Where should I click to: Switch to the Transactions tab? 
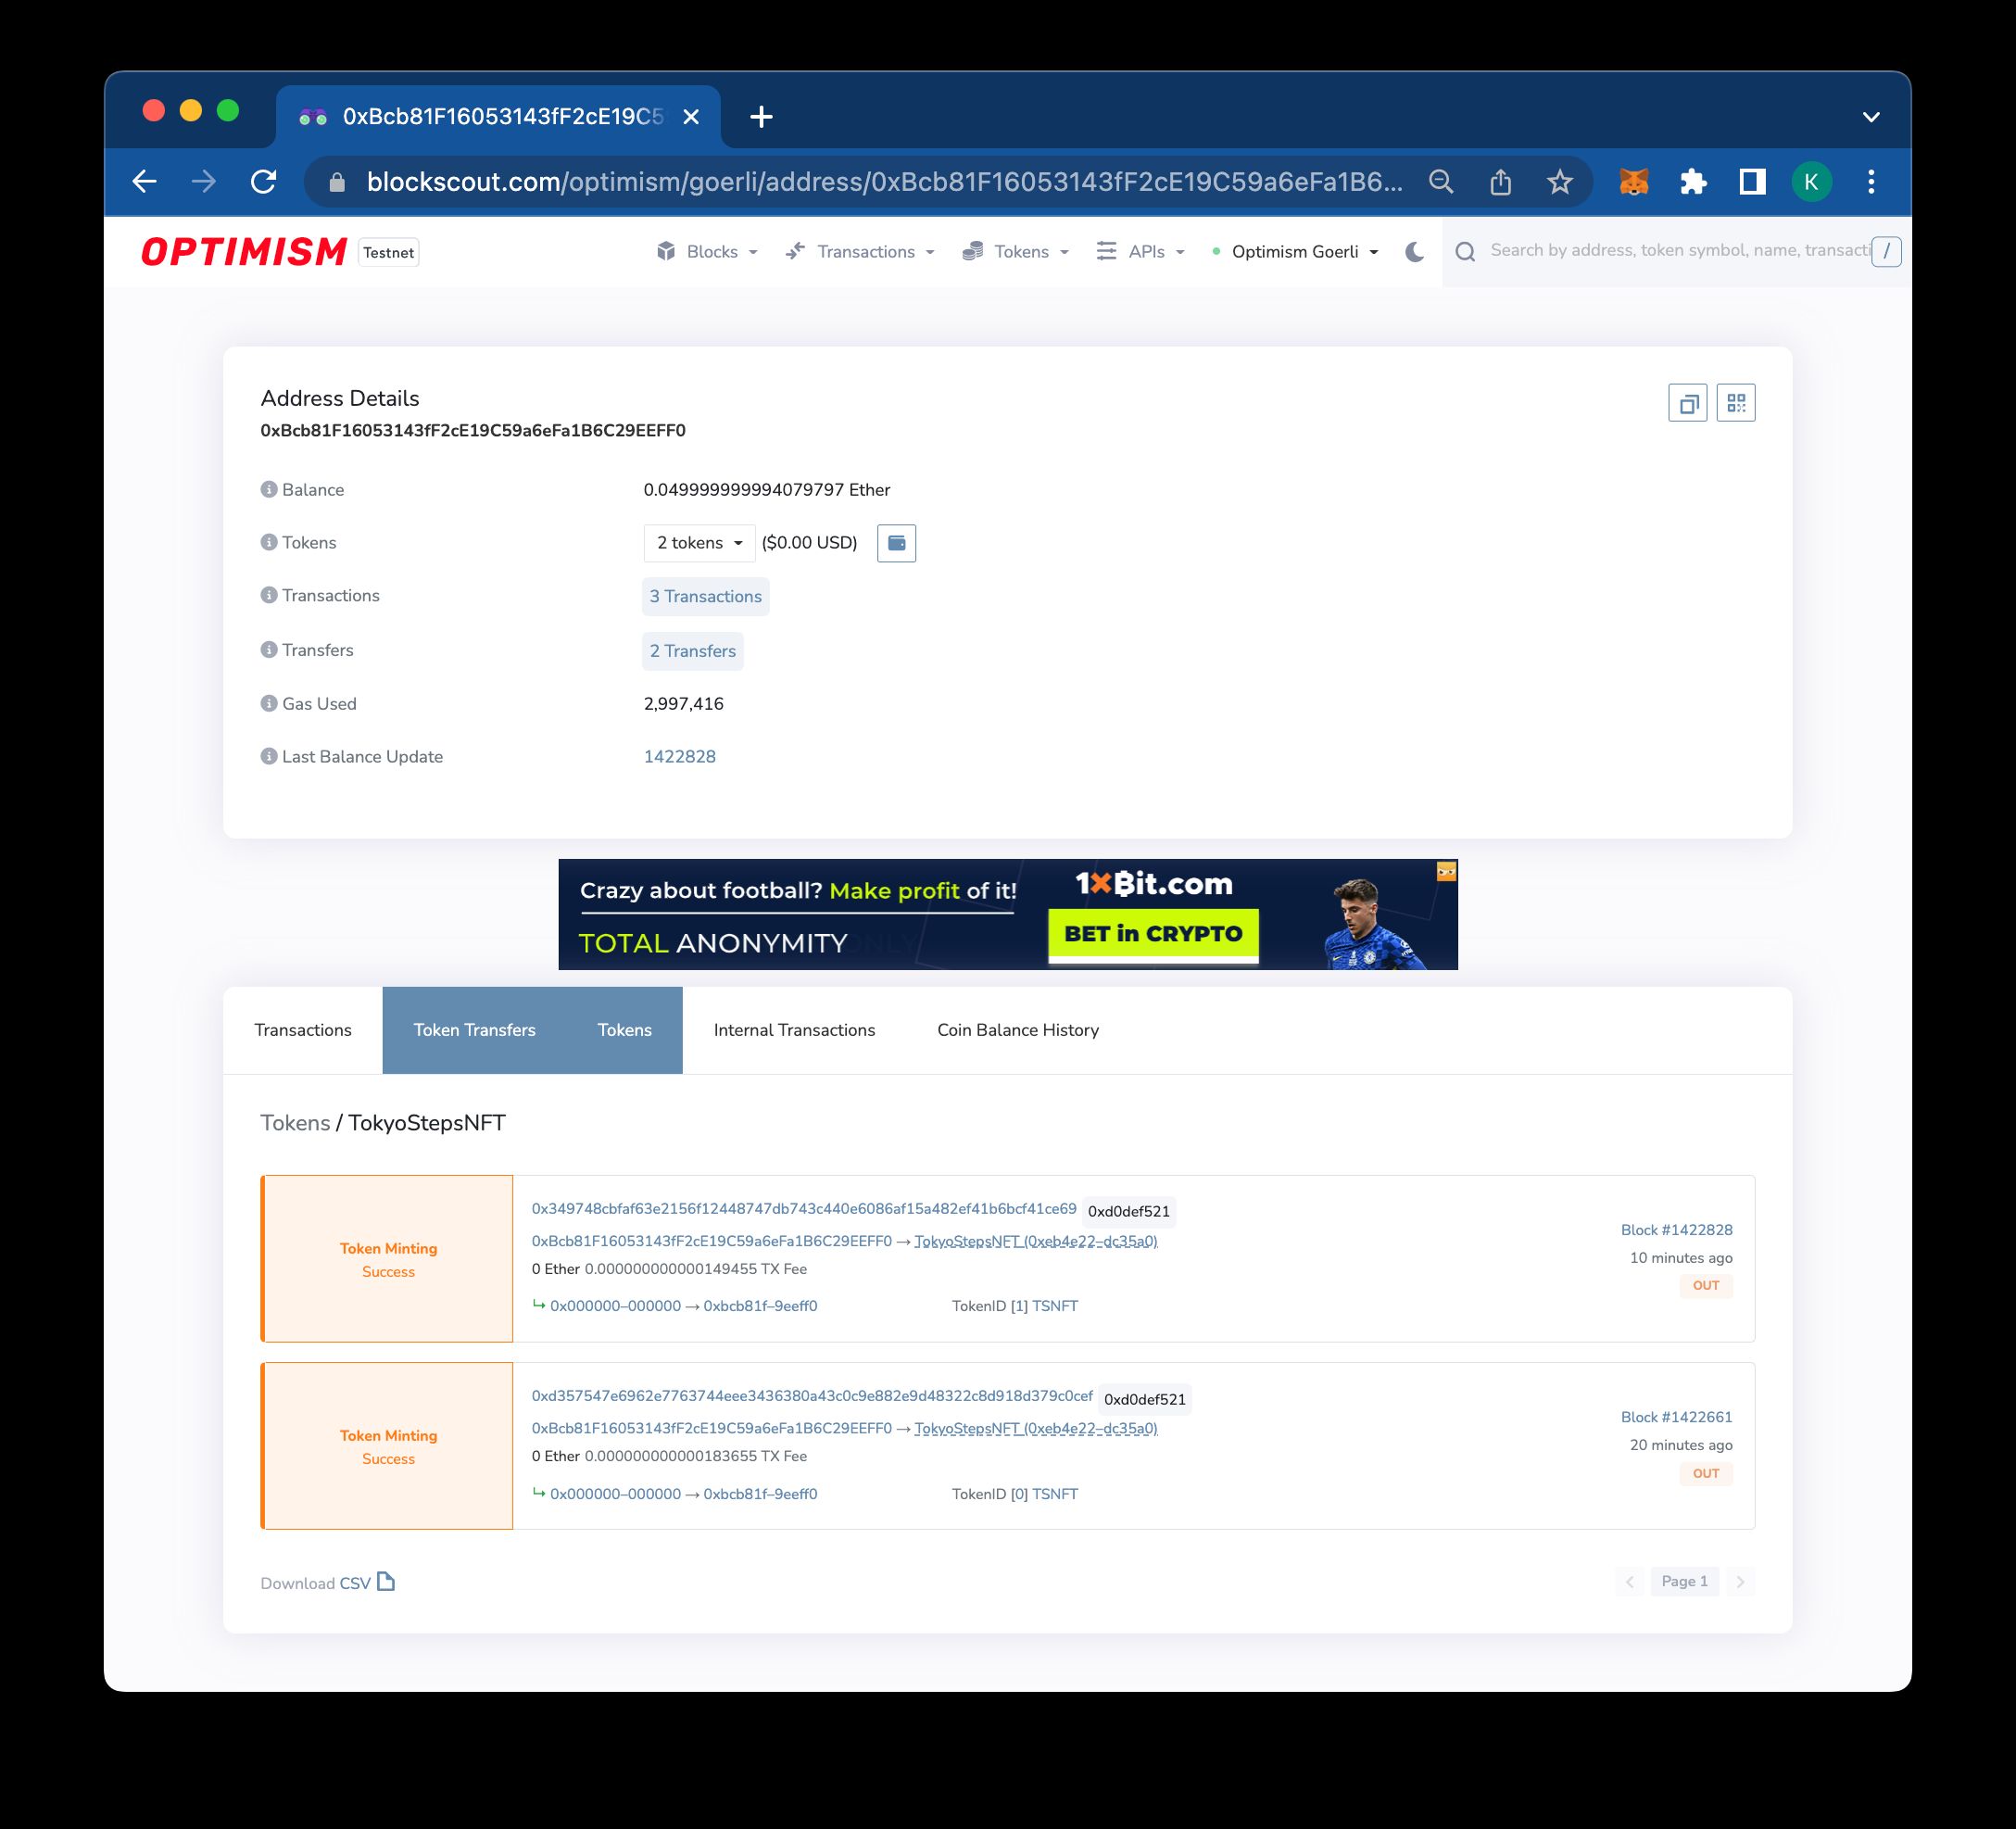point(300,1028)
